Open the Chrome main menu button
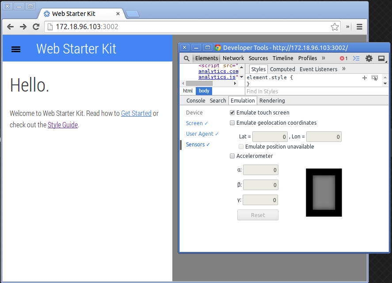This screenshot has width=392, height=283. pos(359,27)
